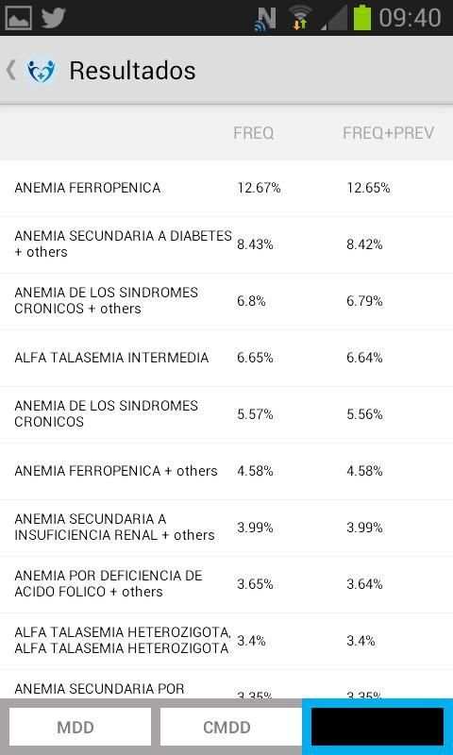Viewport: 453px width, 755px height.
Task: Tap the app logo with blue heart figures
Action: coord(42,71)
